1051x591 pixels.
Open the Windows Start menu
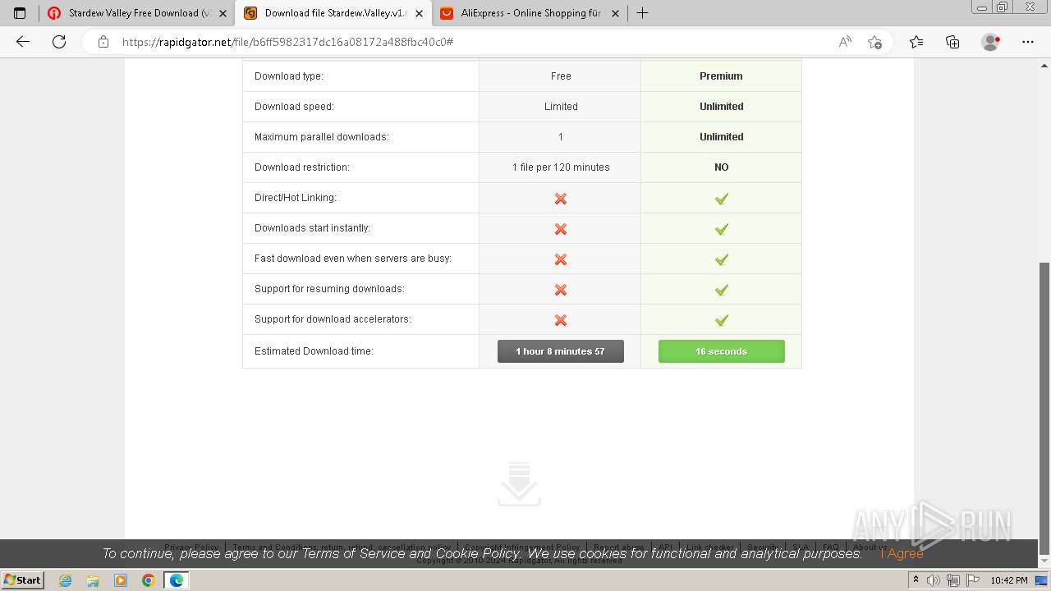point(23,580)
